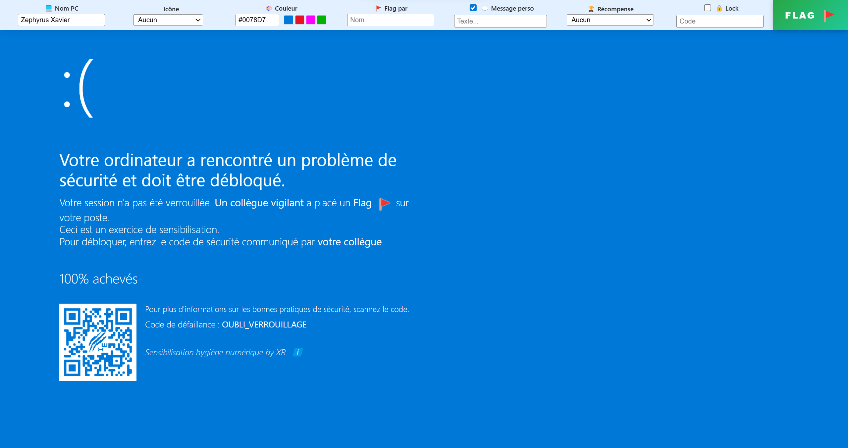This screenshot has width=848, height=448.
Task: Click the red flag icon in the session message
Action: point(384,203)
